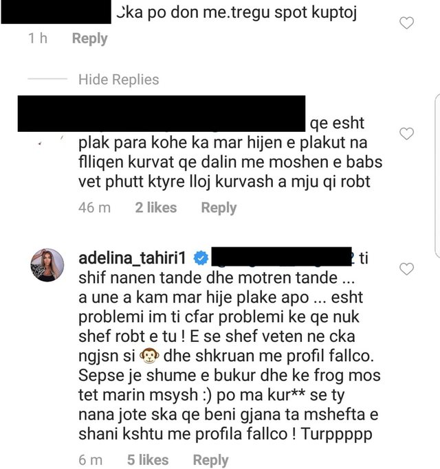Tap the heart on the "plak para kohe" comment
440x469 pixels.
406,134
